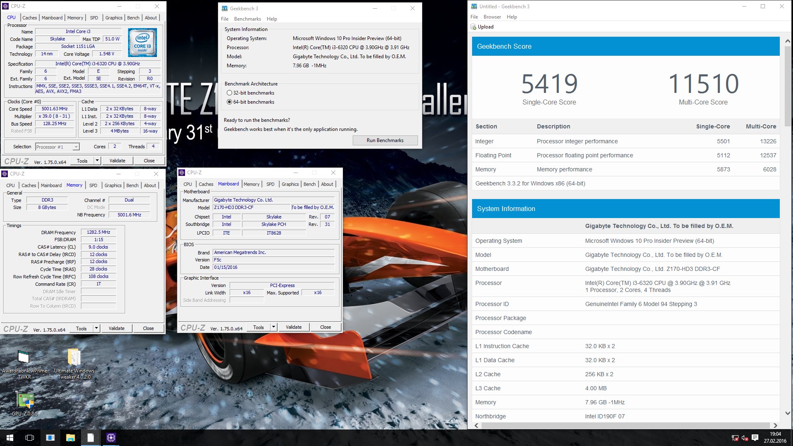Click the Single-Core Score 5419

[x=549, y=84]
